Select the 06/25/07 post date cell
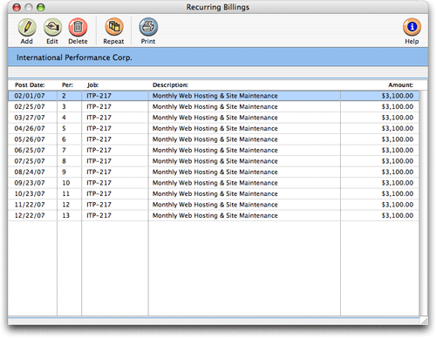The height and width of the screenshot is (338, 436). pyautogui.click(x=30, y=150)
